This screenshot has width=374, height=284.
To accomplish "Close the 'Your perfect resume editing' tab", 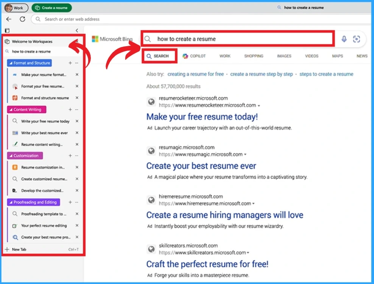I will tap(77, 225).
